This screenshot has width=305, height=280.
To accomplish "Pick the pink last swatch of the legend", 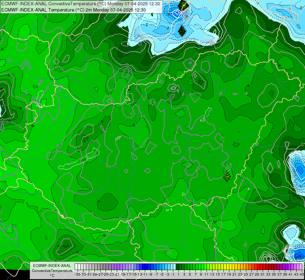I will (301, 267).
